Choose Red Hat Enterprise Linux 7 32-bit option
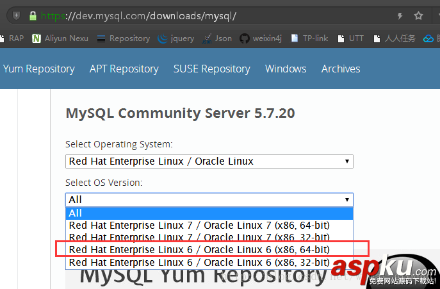The image size is (440, 289). click(209, 236)
